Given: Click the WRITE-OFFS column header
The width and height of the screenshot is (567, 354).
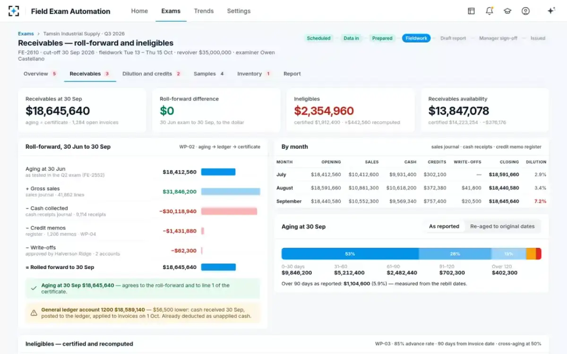Looking at the screenshot, I should (467, 162).
